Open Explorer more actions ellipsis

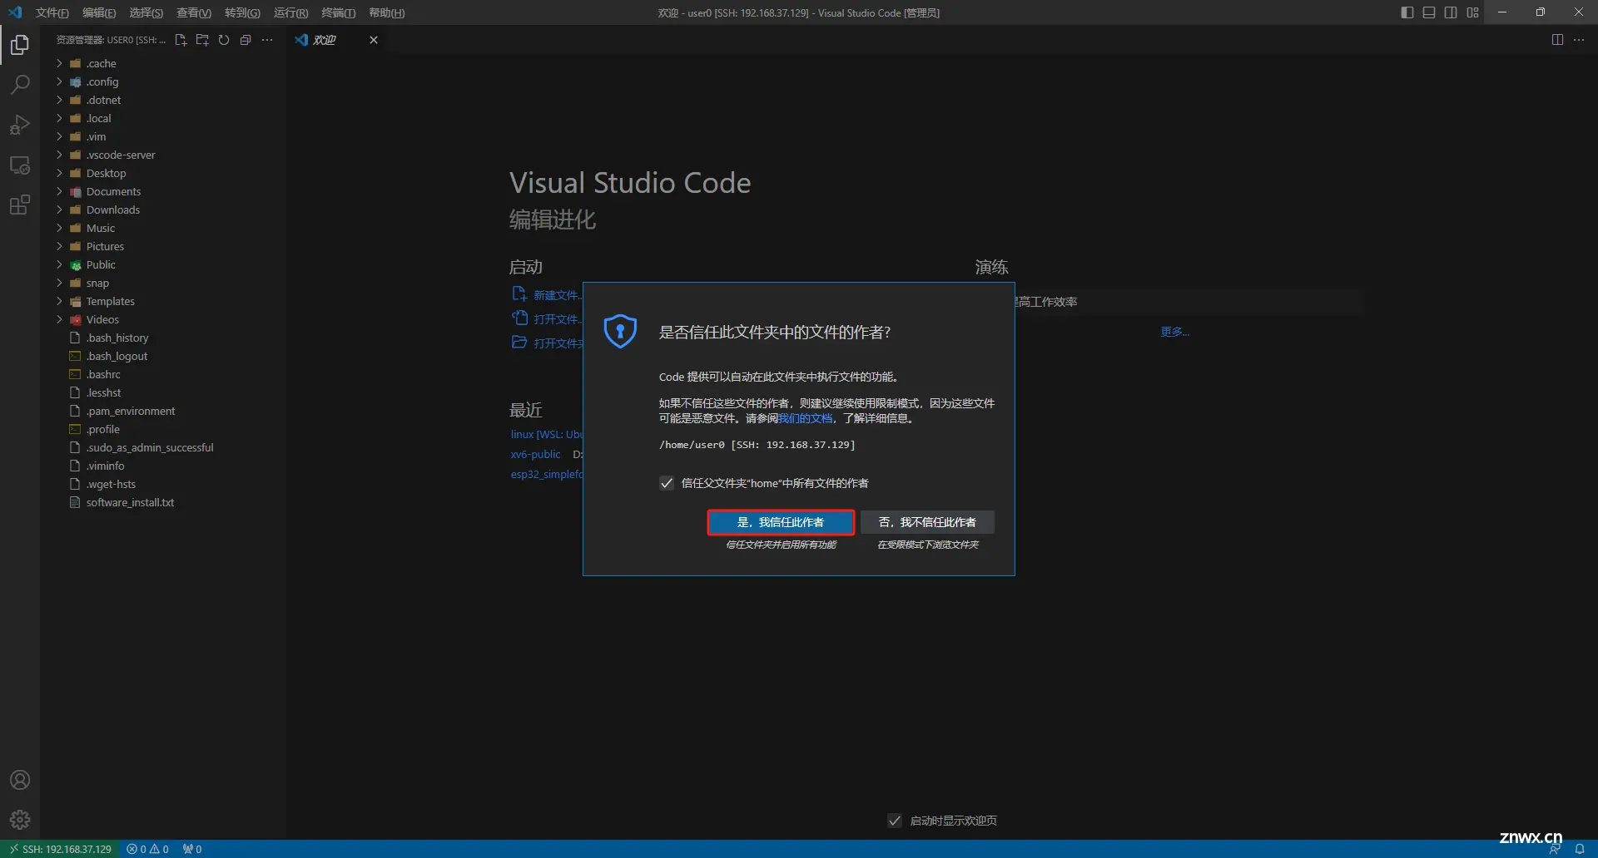(267, 40)
